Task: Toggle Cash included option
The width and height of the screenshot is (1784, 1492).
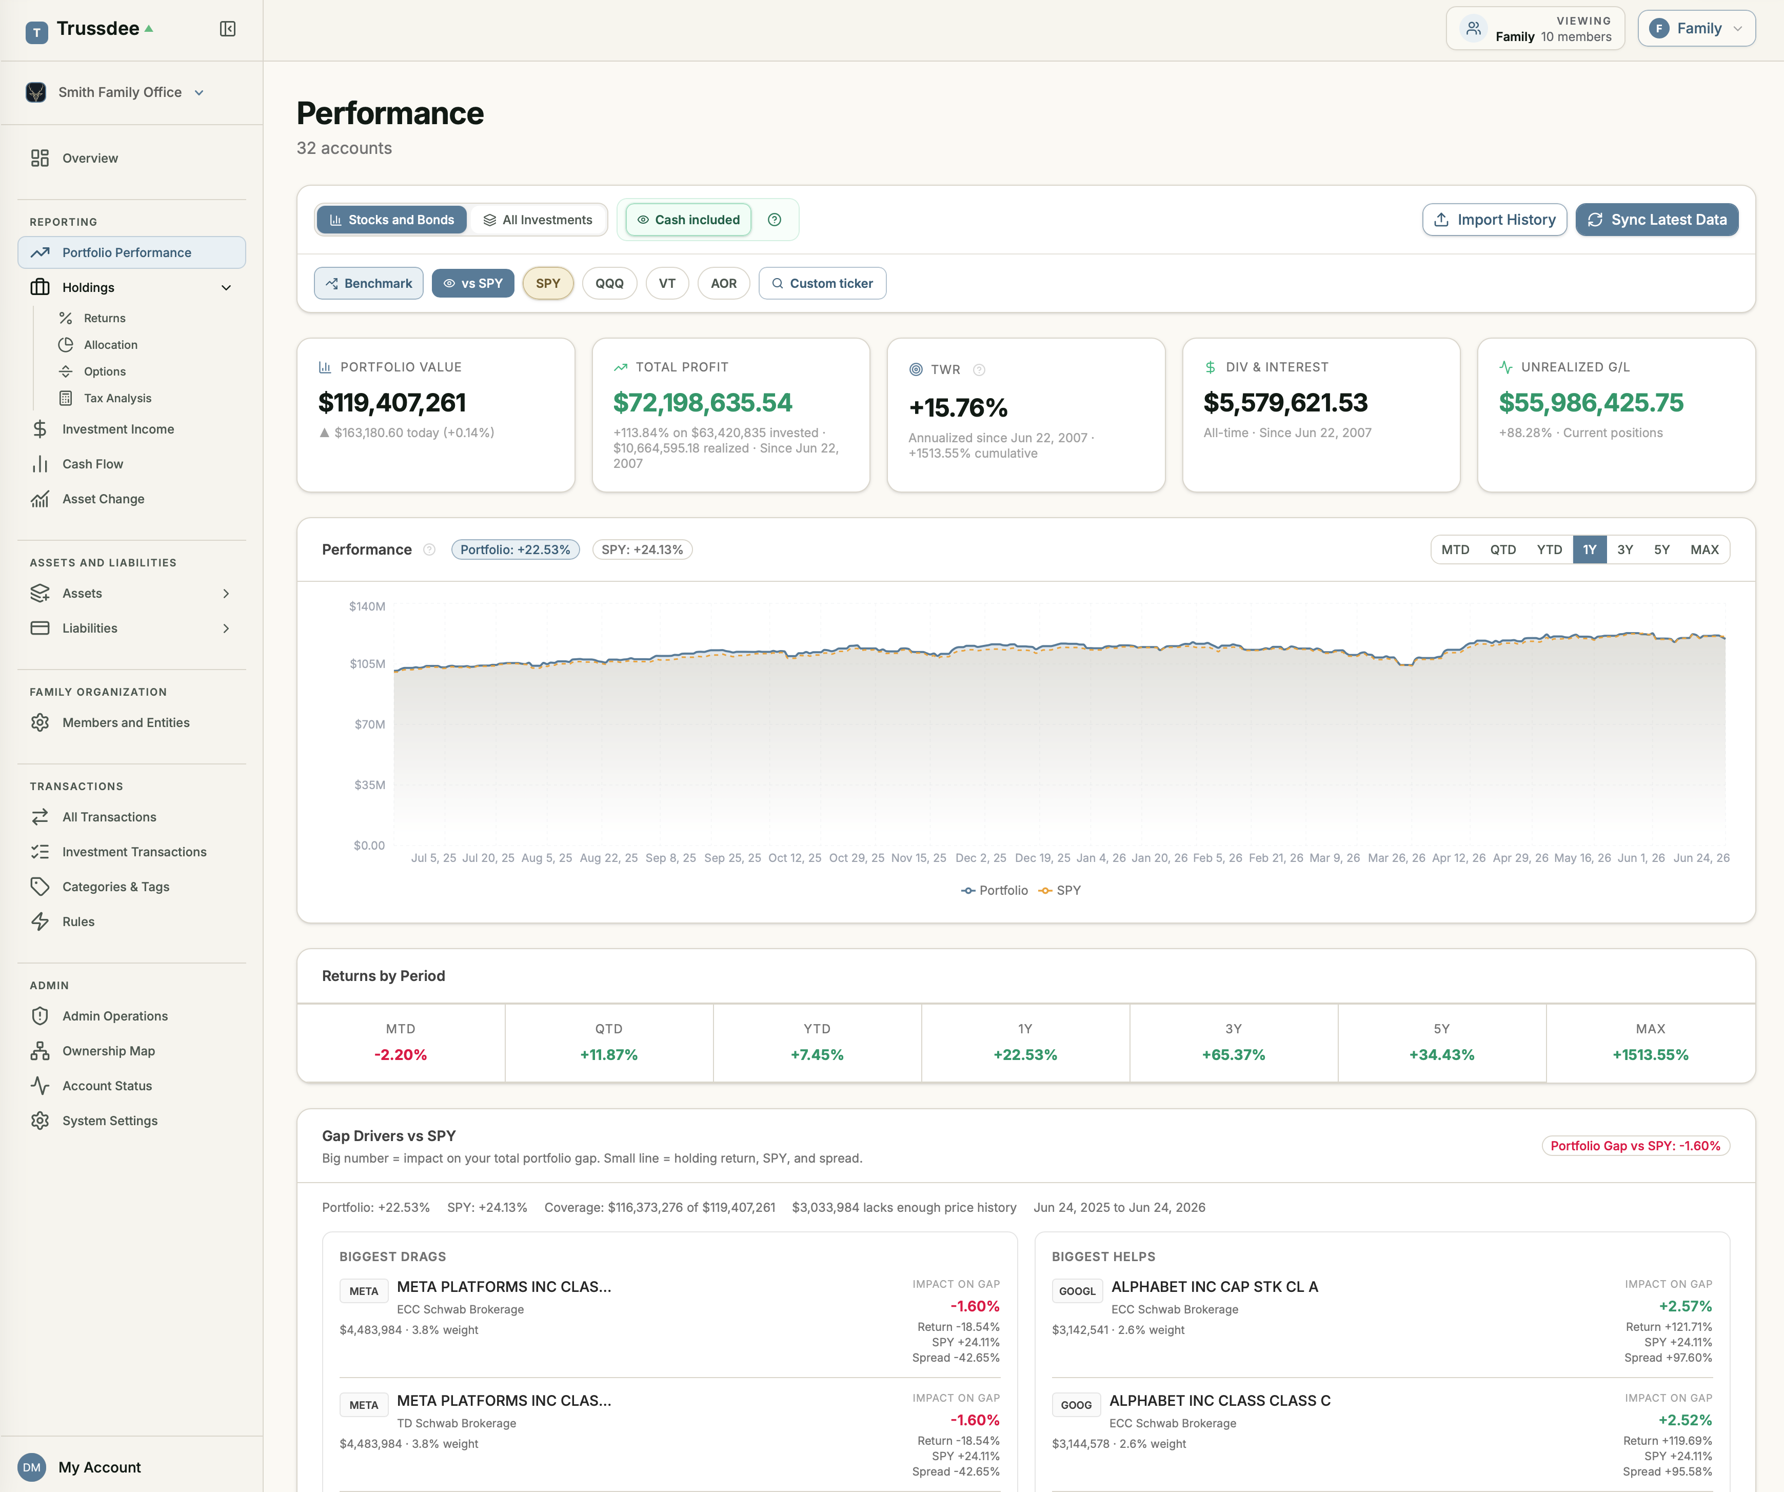Action: point(688,219)
